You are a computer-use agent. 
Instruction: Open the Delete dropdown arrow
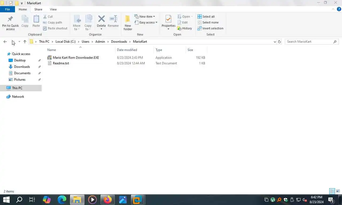tap(101, 29)
